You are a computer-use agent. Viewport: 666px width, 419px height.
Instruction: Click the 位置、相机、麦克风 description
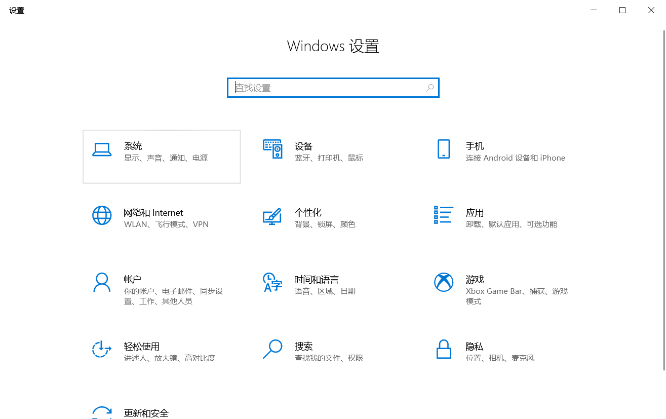(x=500, y=358)
